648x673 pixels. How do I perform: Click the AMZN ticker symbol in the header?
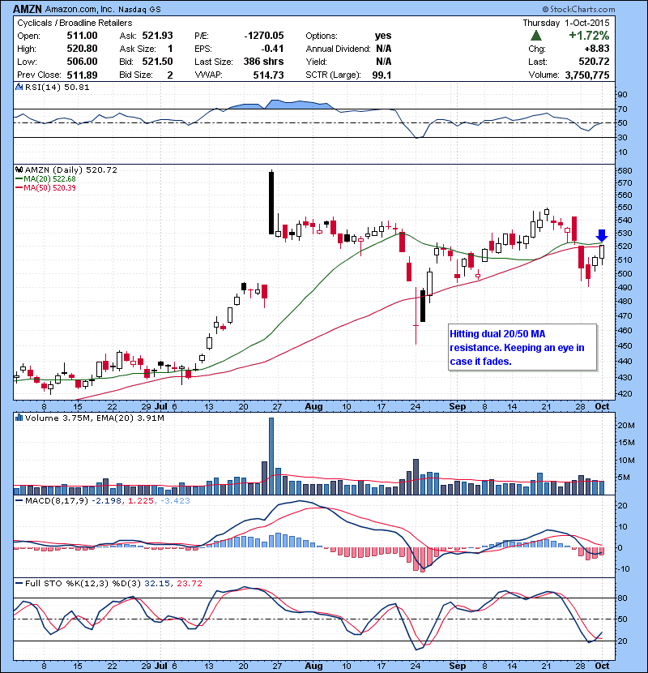coord(28,9)
